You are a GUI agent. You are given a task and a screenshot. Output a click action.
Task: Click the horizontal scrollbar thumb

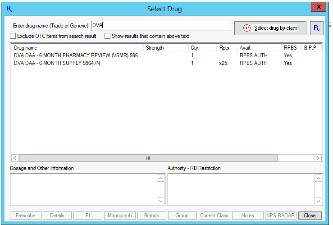coord(148,158)
